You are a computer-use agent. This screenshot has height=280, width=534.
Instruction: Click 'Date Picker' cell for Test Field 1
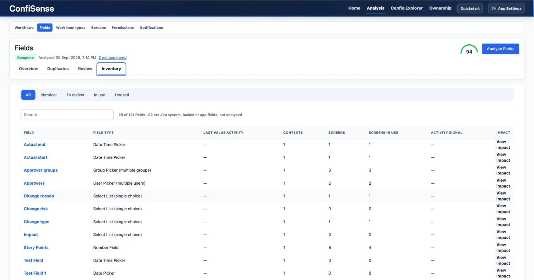tap(104, 273)
